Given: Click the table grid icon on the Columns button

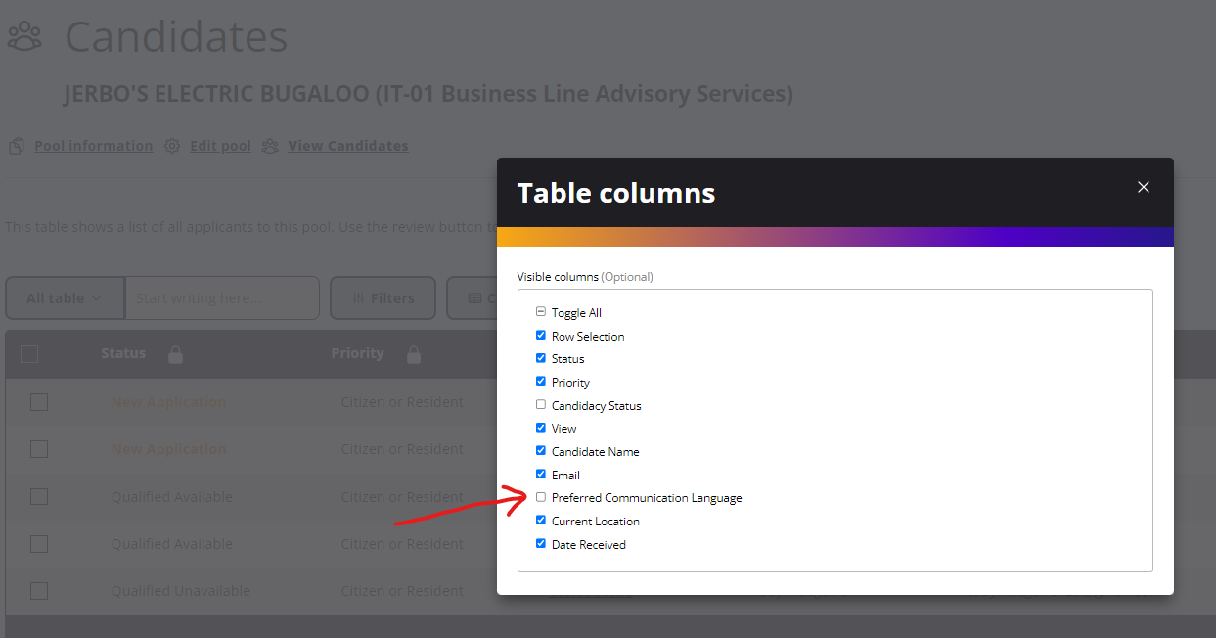Looking at the screenshot, I should click(473, 297).
